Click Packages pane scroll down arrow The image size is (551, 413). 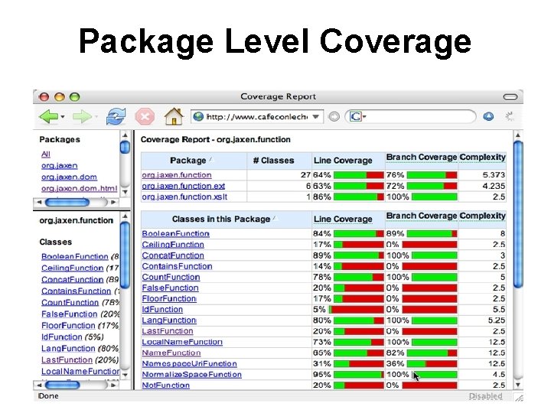tap(125, 192)
